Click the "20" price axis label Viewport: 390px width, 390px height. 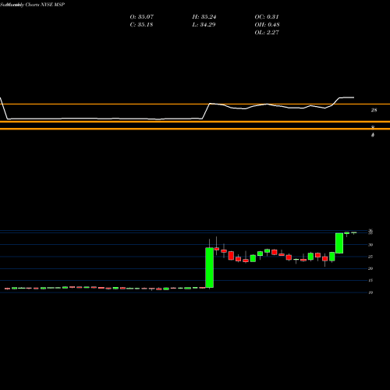[370, 268]
